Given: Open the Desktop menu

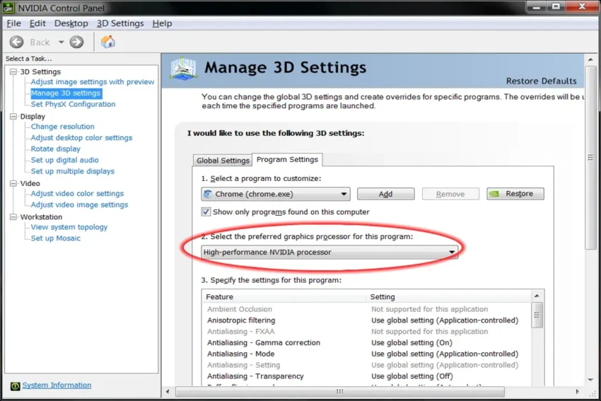Looking at the screenshot, I should point(71,23).
